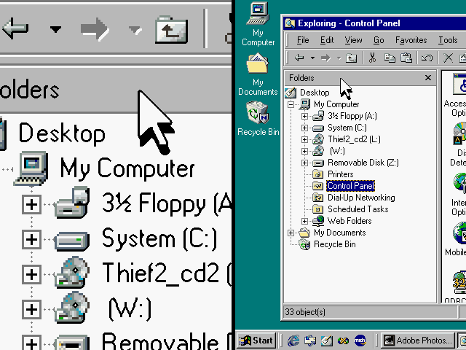Select Desktop in the Explorer folder tree

click(x=315, y=93)
